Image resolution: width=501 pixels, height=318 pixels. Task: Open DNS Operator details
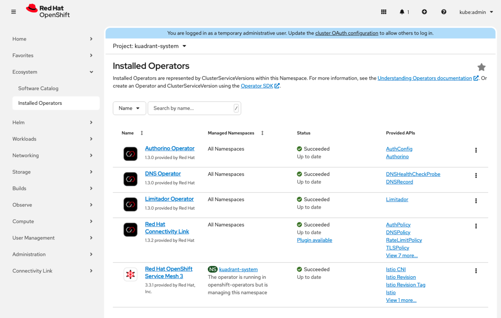(163, 174)
